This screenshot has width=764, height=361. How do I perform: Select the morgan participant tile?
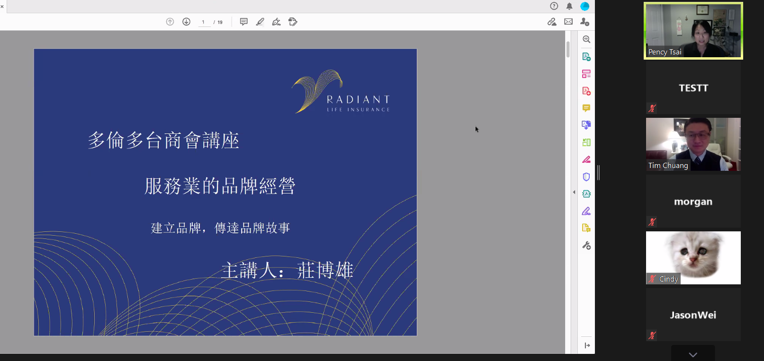[x=693, y=201]
